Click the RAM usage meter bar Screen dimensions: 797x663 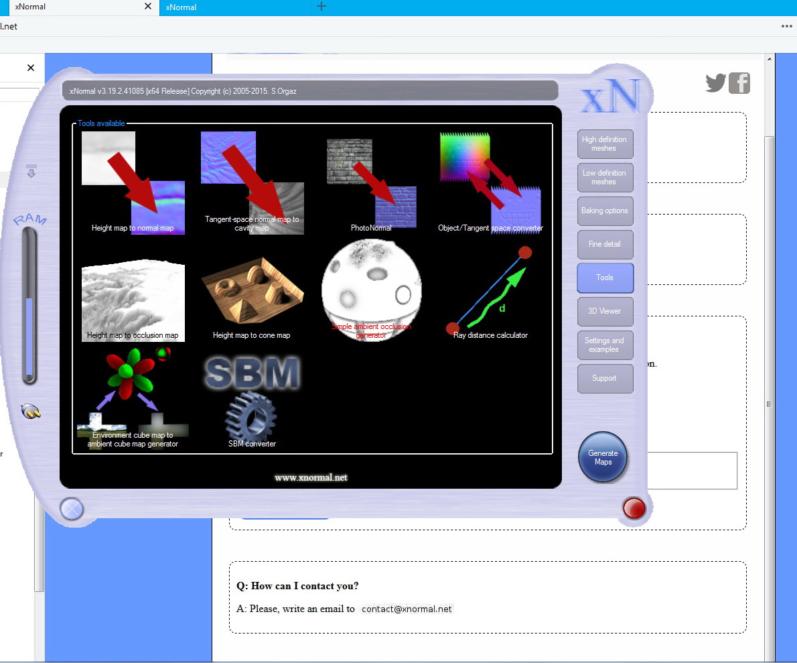click(29, 306)
